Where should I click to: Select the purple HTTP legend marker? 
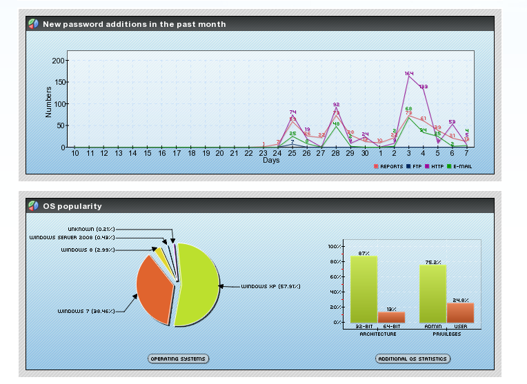[427, 166]
